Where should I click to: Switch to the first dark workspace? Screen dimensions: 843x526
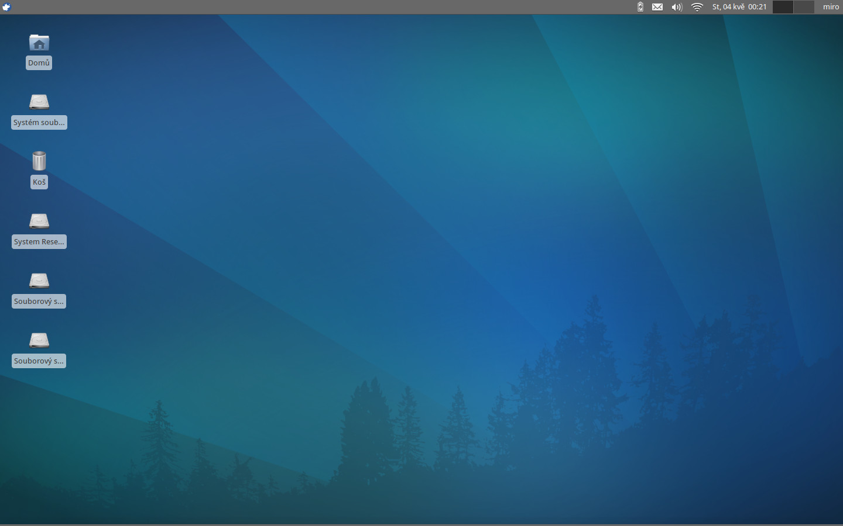click(x=783, y=7)
